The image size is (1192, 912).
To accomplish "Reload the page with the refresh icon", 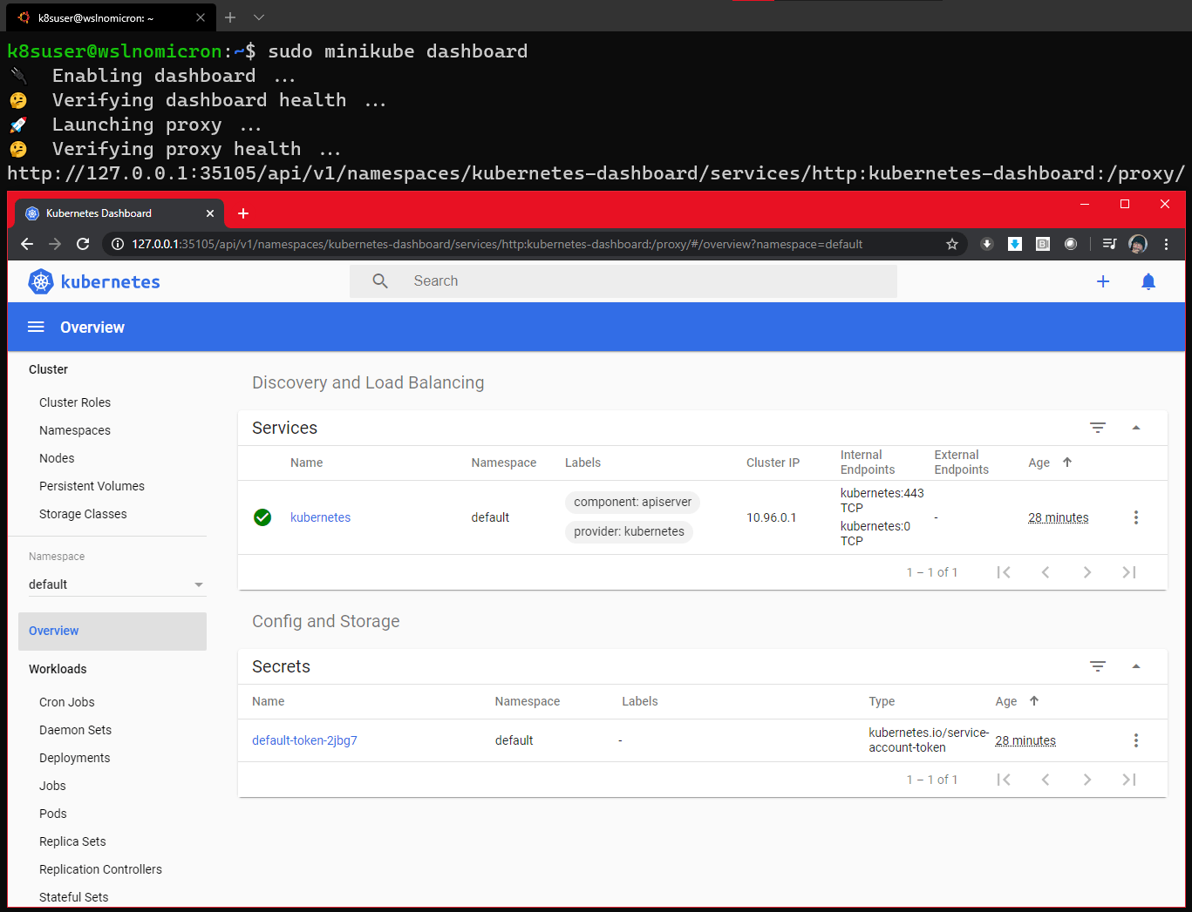I will [x=83, y=244].
